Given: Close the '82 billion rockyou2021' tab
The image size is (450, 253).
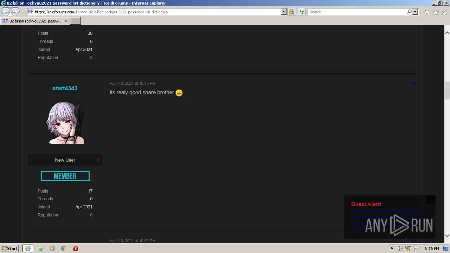Looking at the screenshot, I should [66, 21].
